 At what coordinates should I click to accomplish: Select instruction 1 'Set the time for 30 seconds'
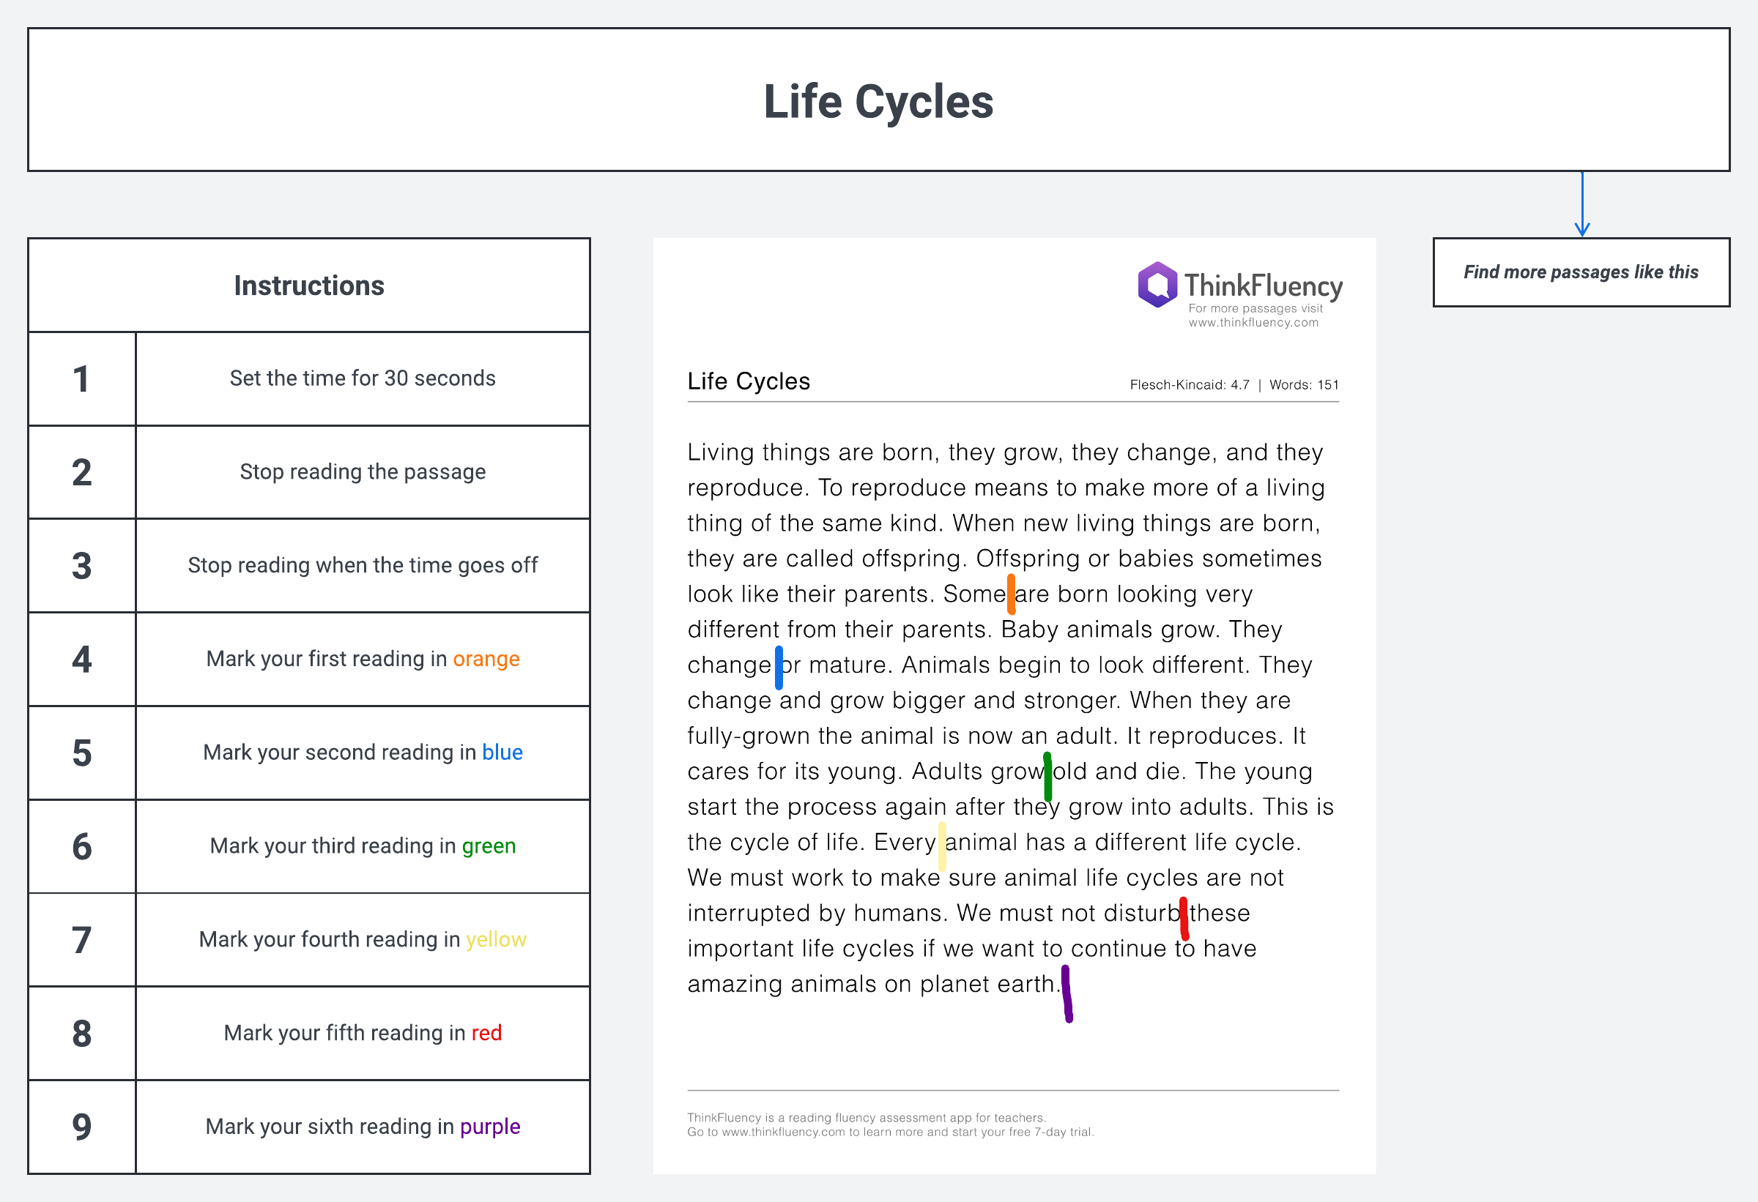pyautogui.click(x=363, y=378)
